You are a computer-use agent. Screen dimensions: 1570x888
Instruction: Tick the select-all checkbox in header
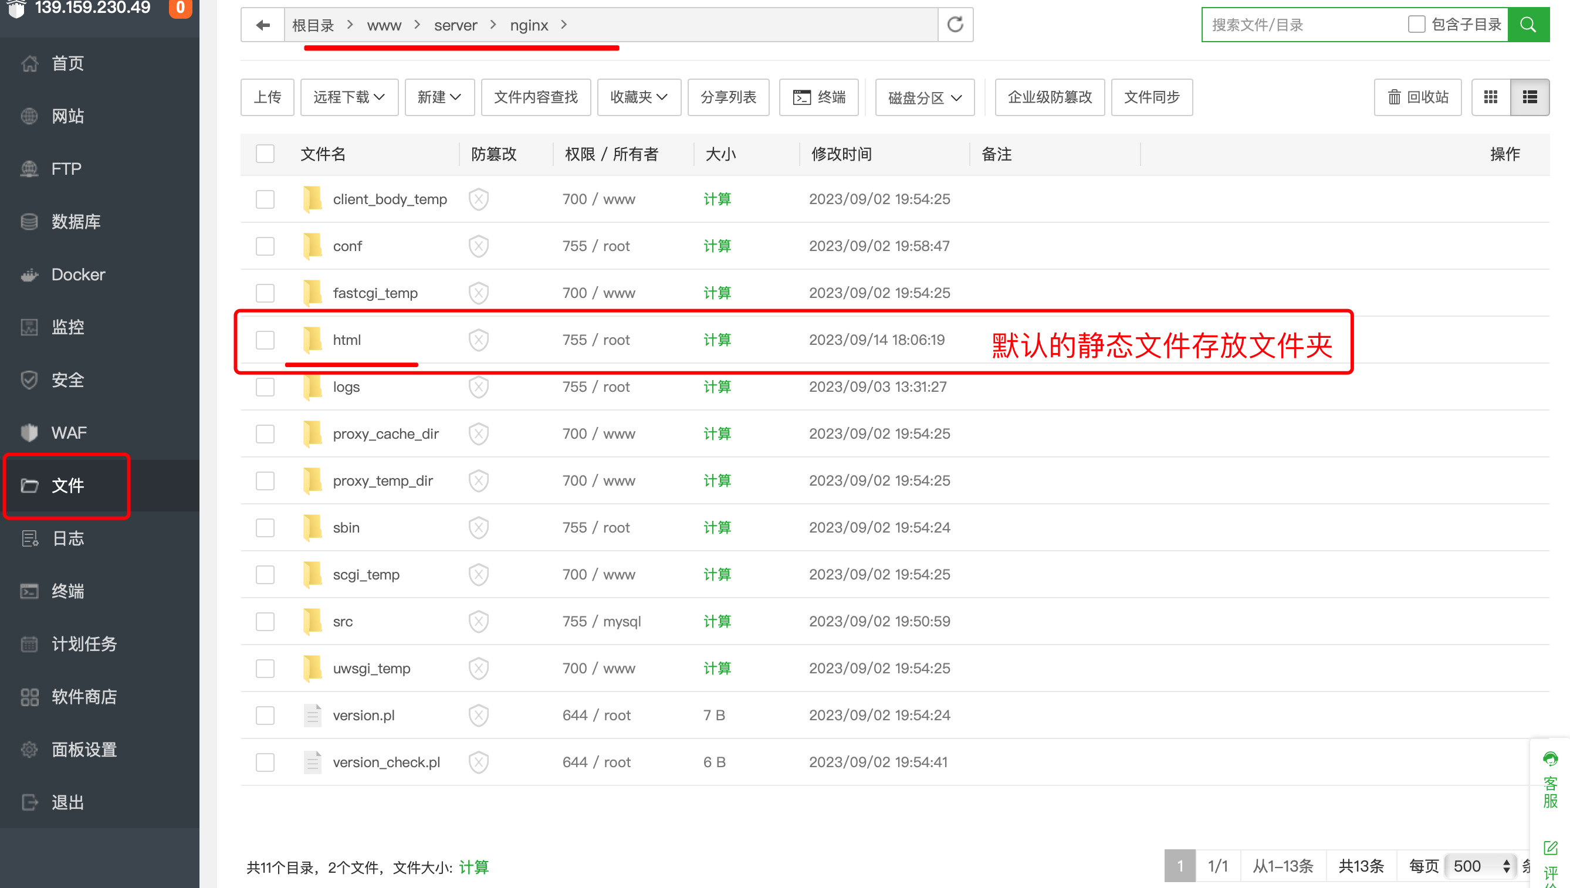click(265, 154)
